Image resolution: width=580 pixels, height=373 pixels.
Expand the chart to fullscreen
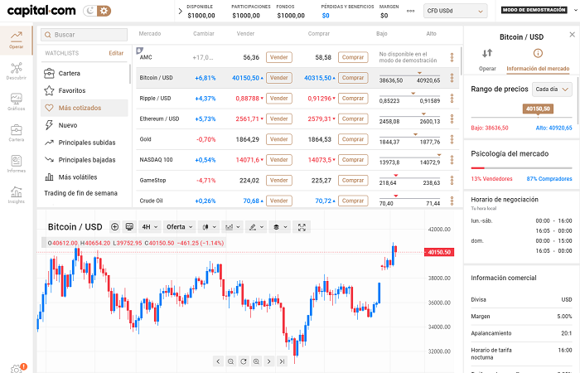302,227
